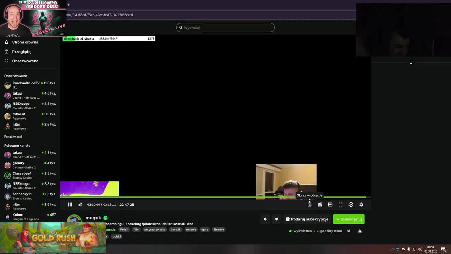Open RandomBruceTV followed channel
This screenshot has height=254, width=451.
coord(30,85)
